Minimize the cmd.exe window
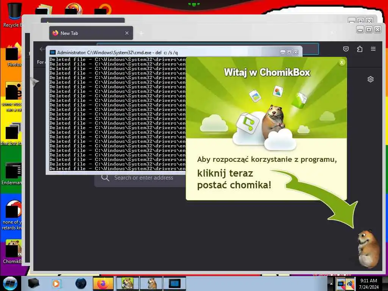Screen dimensions: 388x291 pyautogui.click(x=283, y=52)
